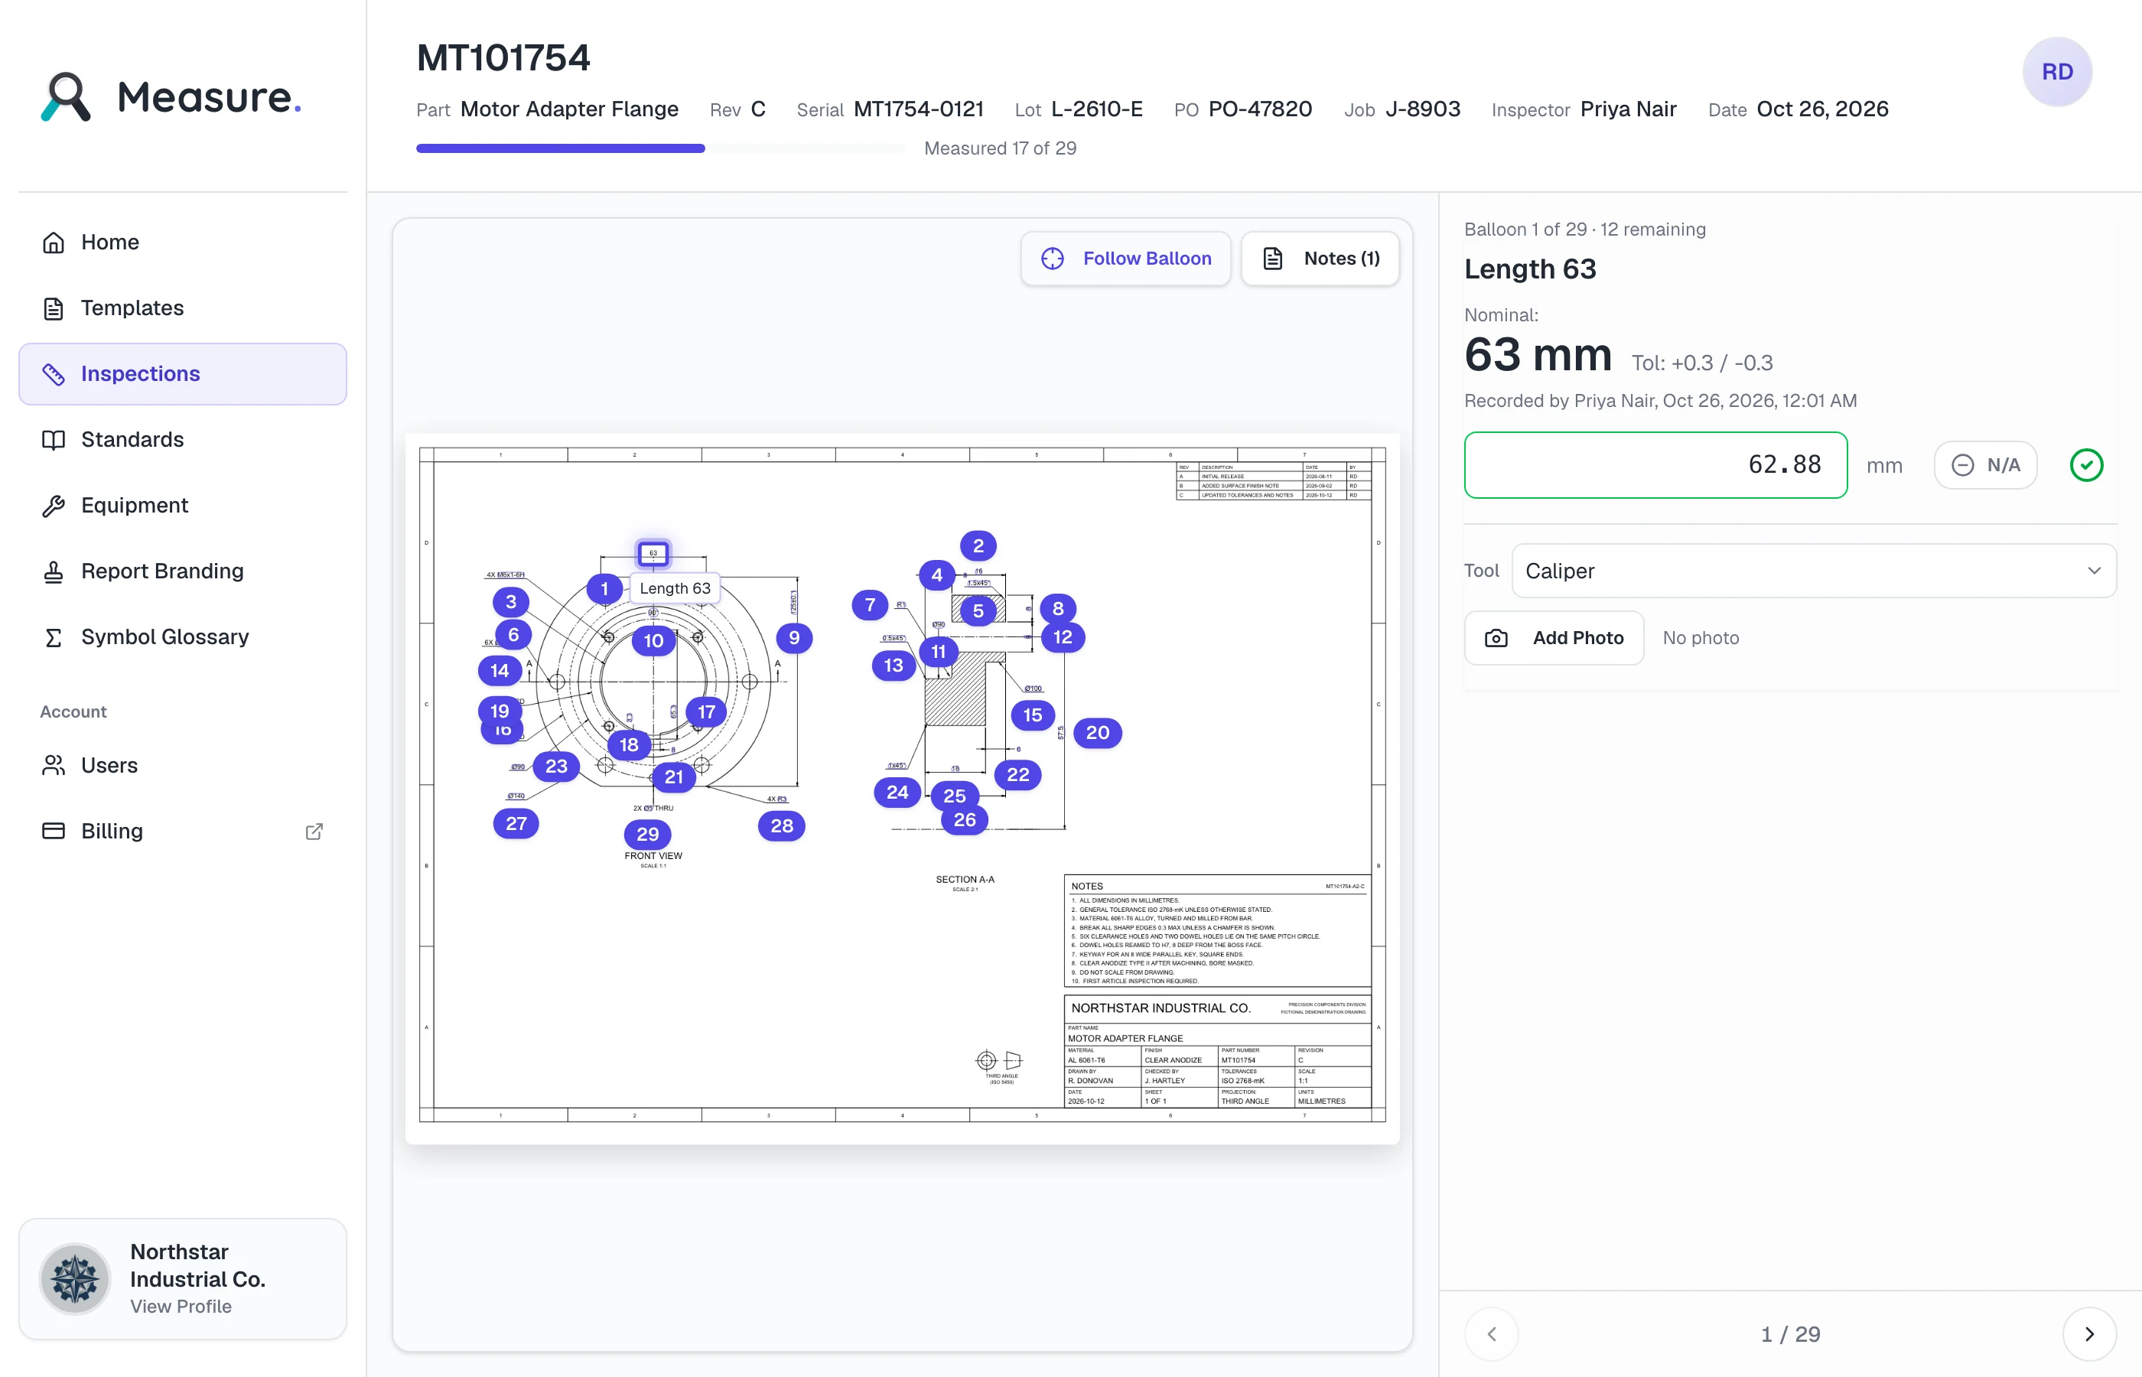Click the Users people icon
This screenshot has width=2142, height=1377.
tap(54, 766)
